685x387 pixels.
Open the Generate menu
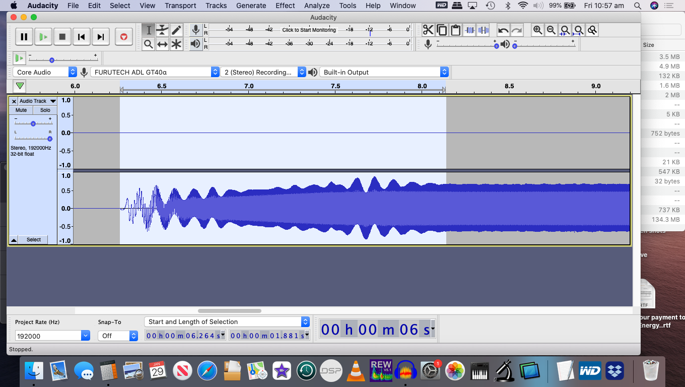251,6
